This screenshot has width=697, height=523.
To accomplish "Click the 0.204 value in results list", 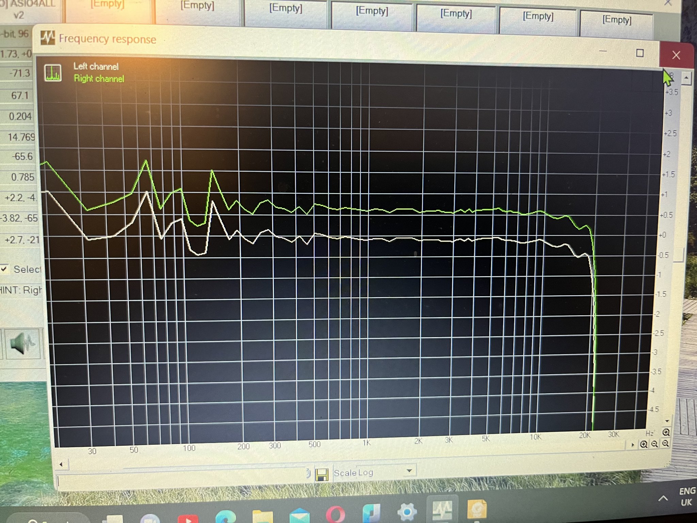I will click(x=20, y=116).
